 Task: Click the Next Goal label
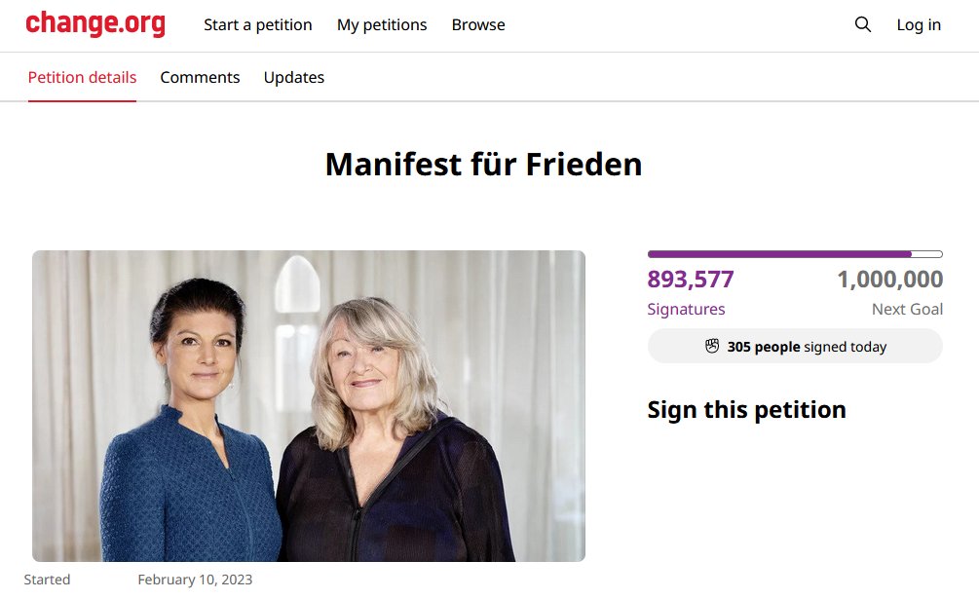[x=907, y=309]
